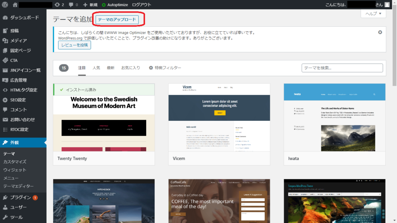The width and height of the screenshot is (397, 223).
Task: Select the CoffeeCafe theme thumbnail
Action: 219,201
